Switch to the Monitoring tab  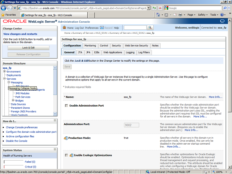point(90,46)
